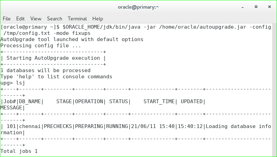Screen dimensions: 277x157
Task: Click the oracle@primary:~ title bar
Action: tap(138, 7)
